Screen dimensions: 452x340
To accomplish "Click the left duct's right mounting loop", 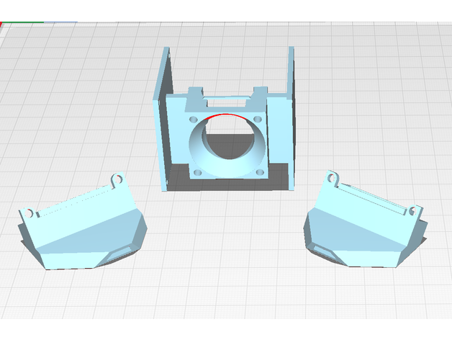I will [116, 176].
